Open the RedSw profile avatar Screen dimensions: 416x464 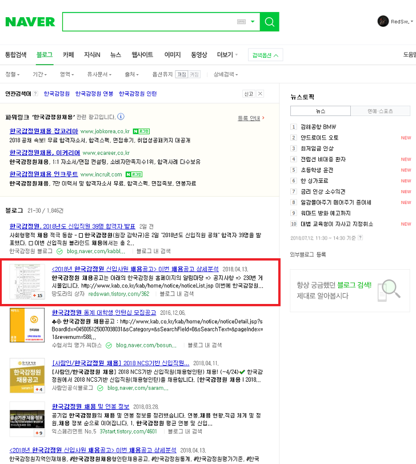pyautogui.click(x=383, y=21)
